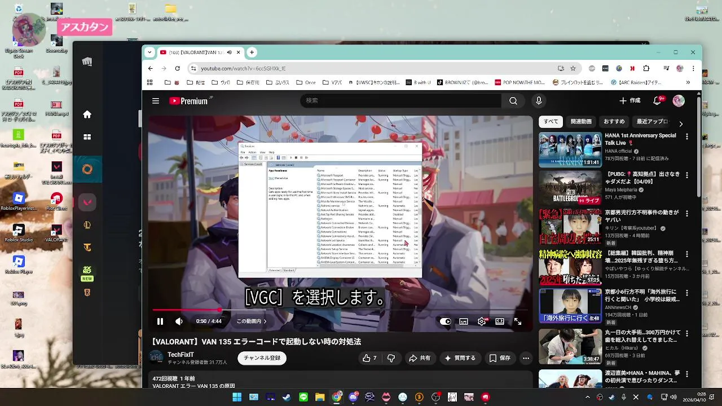Go to YouTube Premium home logo
This screenshot has height=406, width=722.
[190, 101]
